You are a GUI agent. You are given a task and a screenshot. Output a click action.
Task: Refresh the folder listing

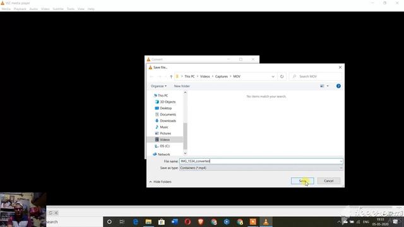(282, 76)
